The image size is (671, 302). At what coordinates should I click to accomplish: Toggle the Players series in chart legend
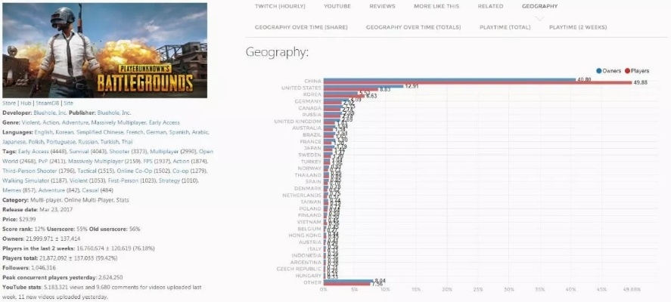pos(638,70)
